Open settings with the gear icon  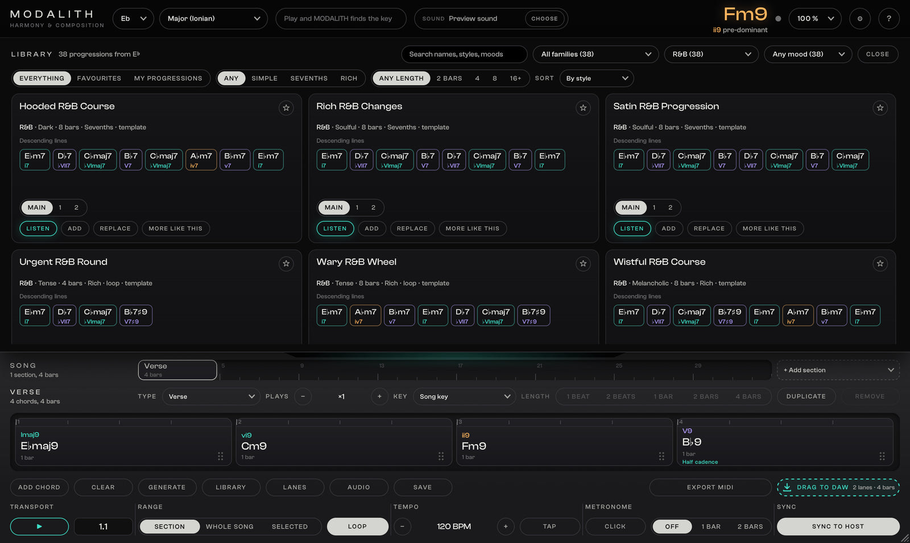pyautogui.click(x=860, y=19)
